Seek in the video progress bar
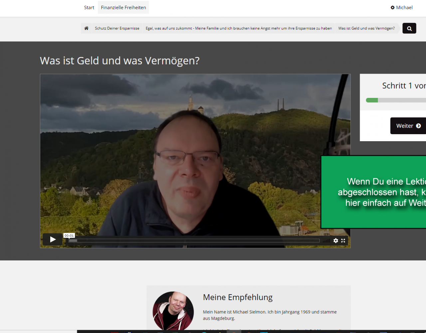426x333 pixels. pyautogui.click(x=194, y=240)
